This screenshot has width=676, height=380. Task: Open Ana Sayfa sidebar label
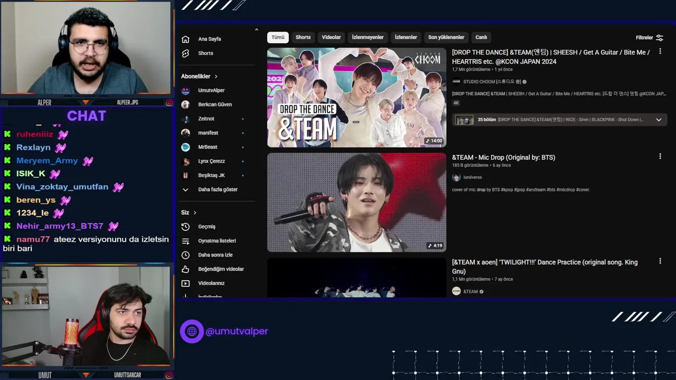(x=210, y=39)
